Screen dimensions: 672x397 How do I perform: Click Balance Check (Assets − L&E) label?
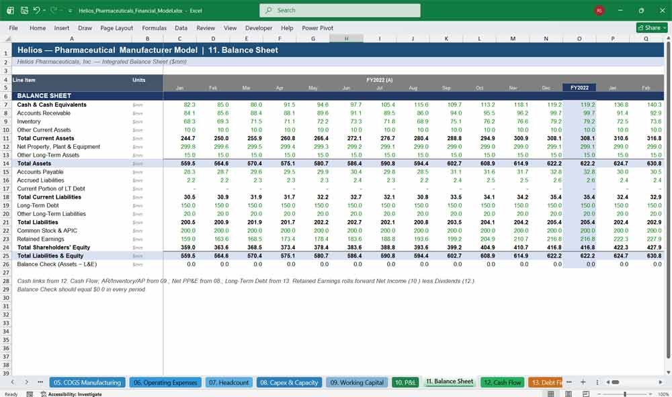tap(56, 264)
